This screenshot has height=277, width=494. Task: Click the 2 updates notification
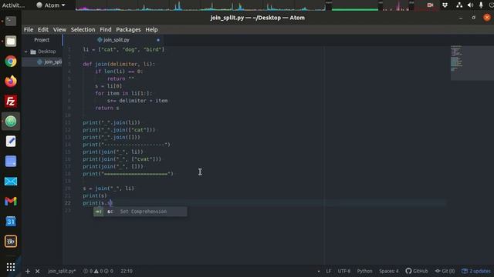pyautogui.click(x=476, y=271)
